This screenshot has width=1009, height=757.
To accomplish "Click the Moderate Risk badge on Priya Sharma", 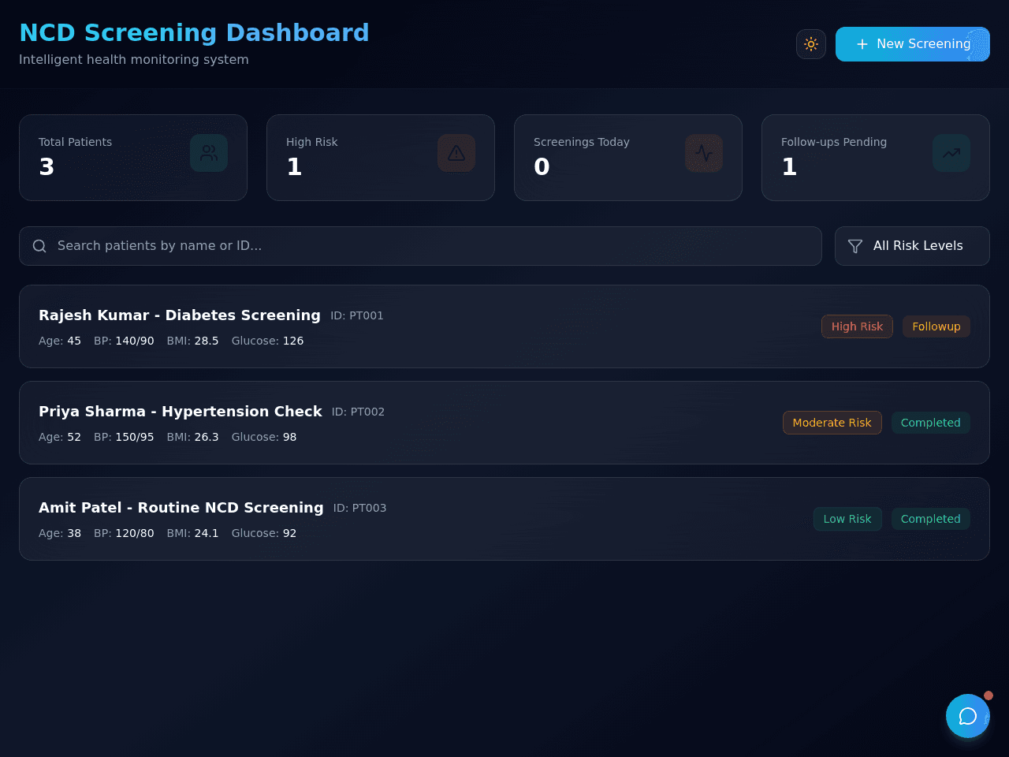I will [832, 423].
